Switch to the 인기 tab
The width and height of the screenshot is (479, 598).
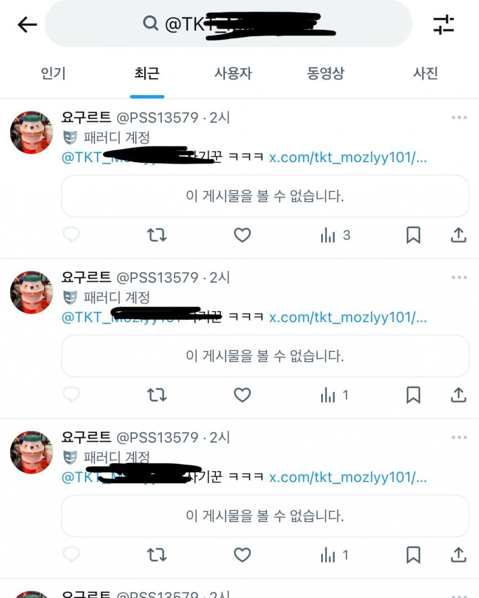54,73
